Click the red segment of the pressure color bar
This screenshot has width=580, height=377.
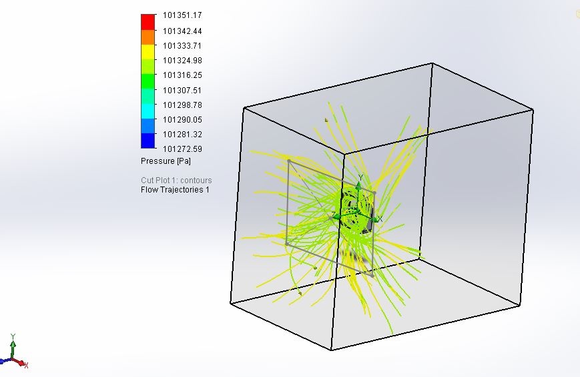pyautogui.click(x=148, y=22)
